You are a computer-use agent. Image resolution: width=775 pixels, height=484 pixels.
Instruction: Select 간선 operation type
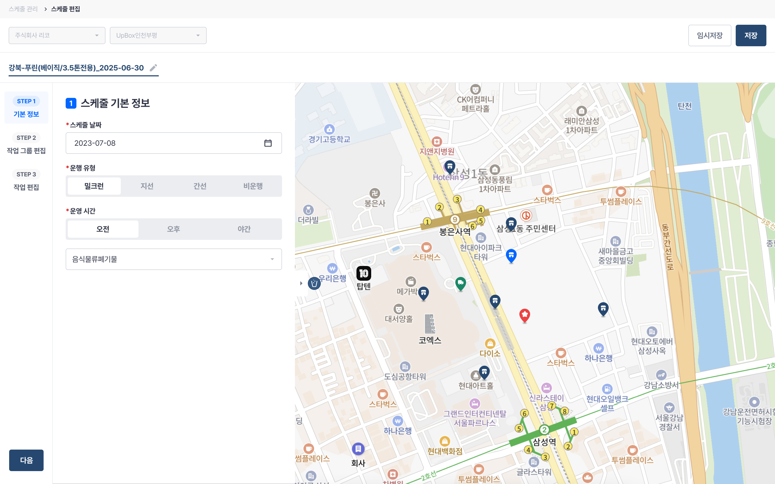point(200,186)
